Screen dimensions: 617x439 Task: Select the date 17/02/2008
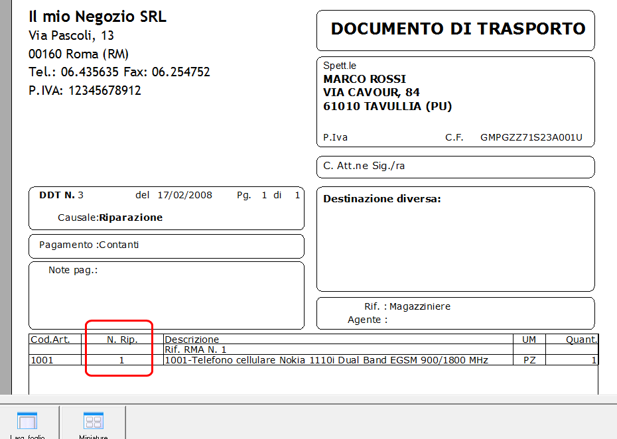click(x=184, y=195)
